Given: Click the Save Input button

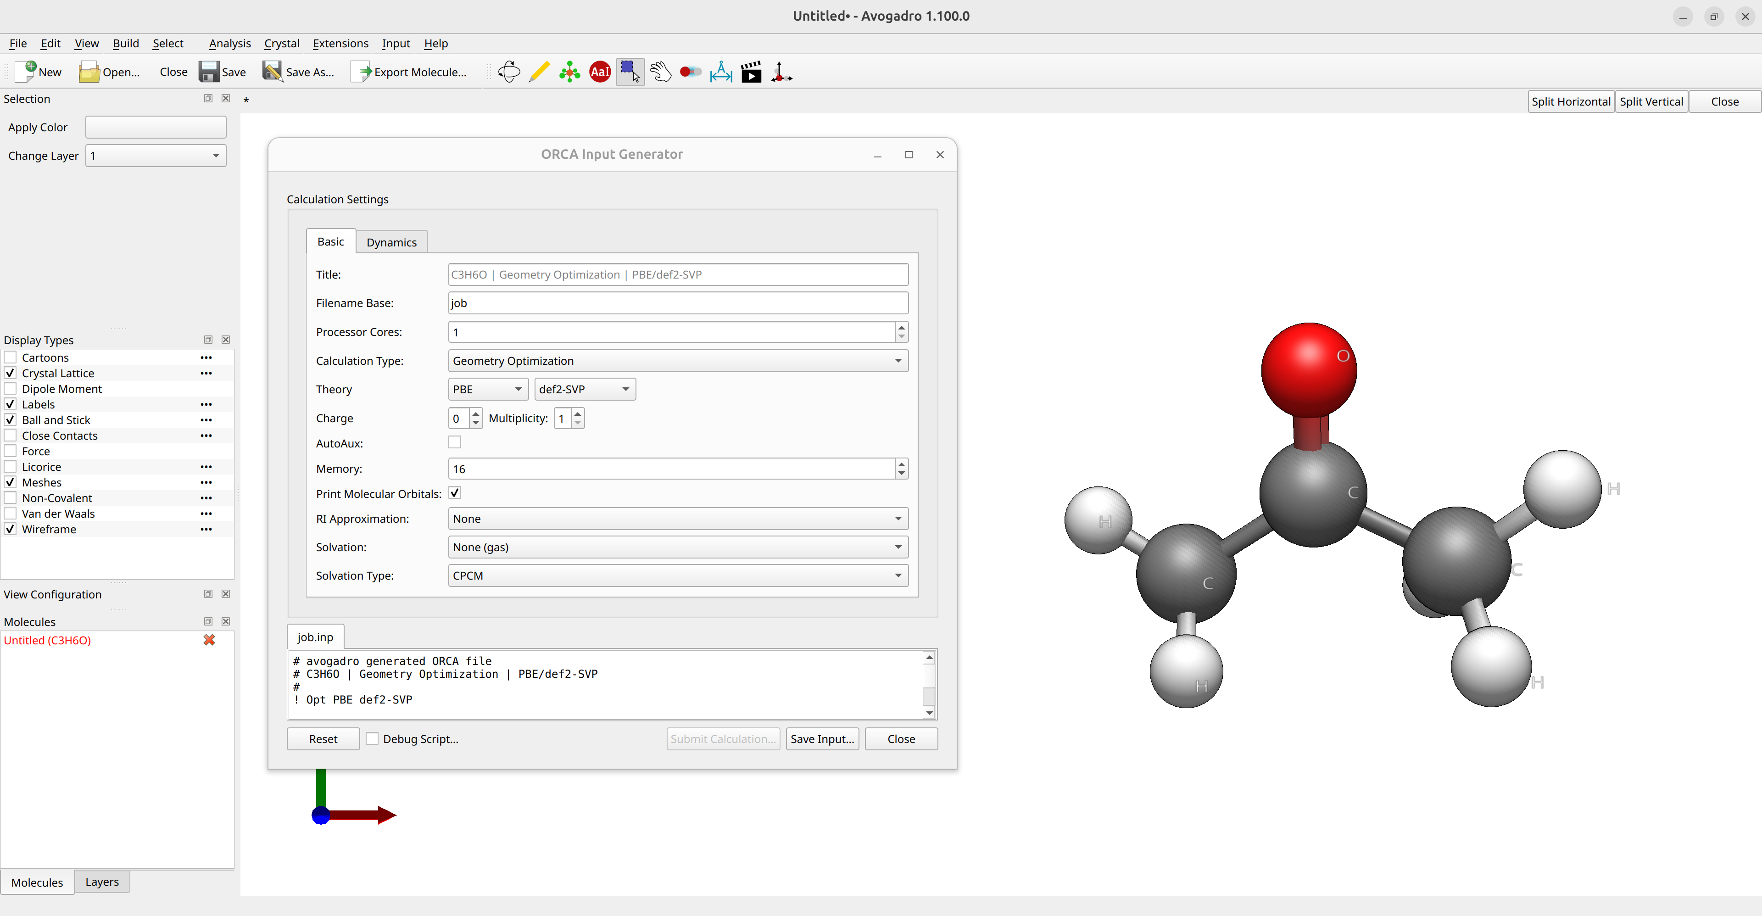Looking at the screenshot, I should click(x=822, y=739).
